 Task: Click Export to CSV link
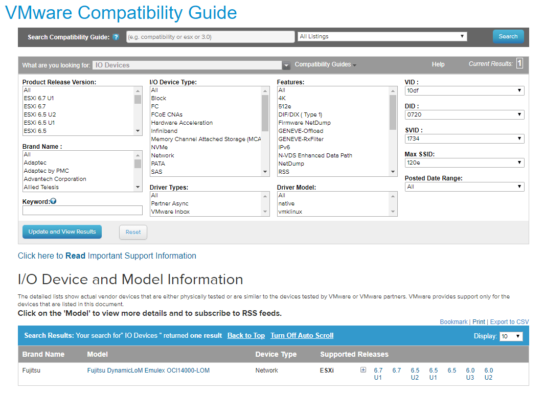509,322
